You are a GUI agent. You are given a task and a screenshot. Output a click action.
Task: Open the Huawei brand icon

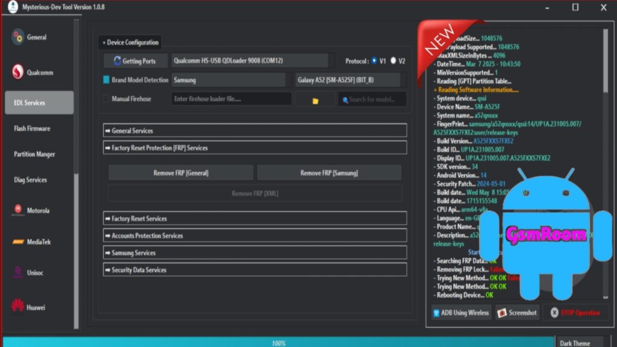[x=17, y=307]
